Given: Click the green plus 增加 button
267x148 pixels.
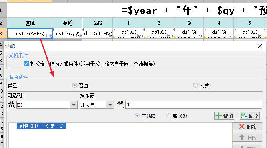Looking at the screenshot, I should (224, 116).
